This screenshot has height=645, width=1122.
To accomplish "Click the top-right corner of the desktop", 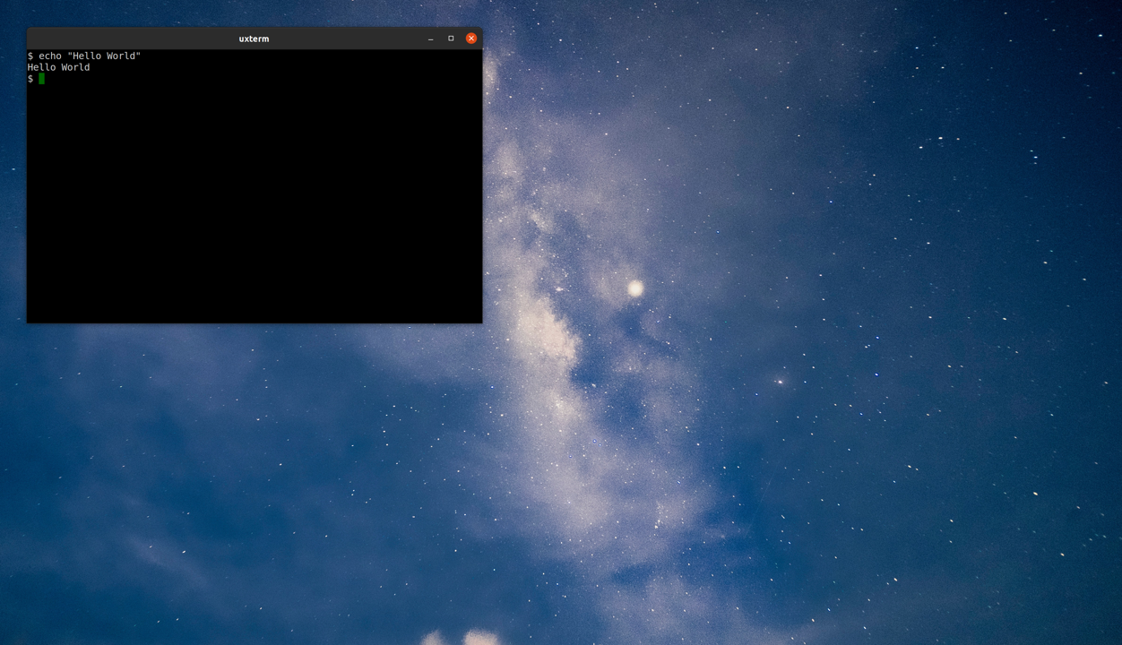I will tap(1119, 2).
